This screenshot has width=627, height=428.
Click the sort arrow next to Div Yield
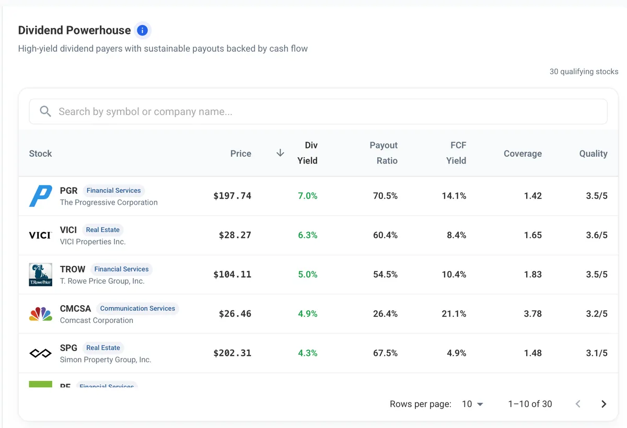280,153
